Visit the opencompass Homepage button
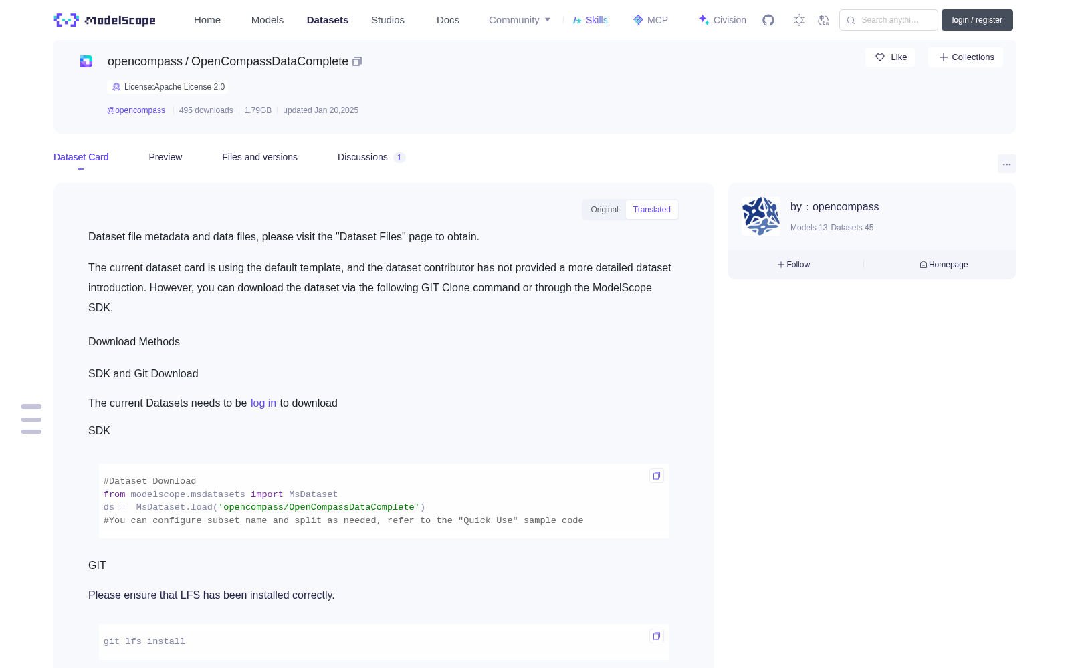 click(x=944, y=265)
